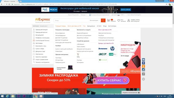
Task: Open 'Видеонаблюдение' link
Action: 82,33
